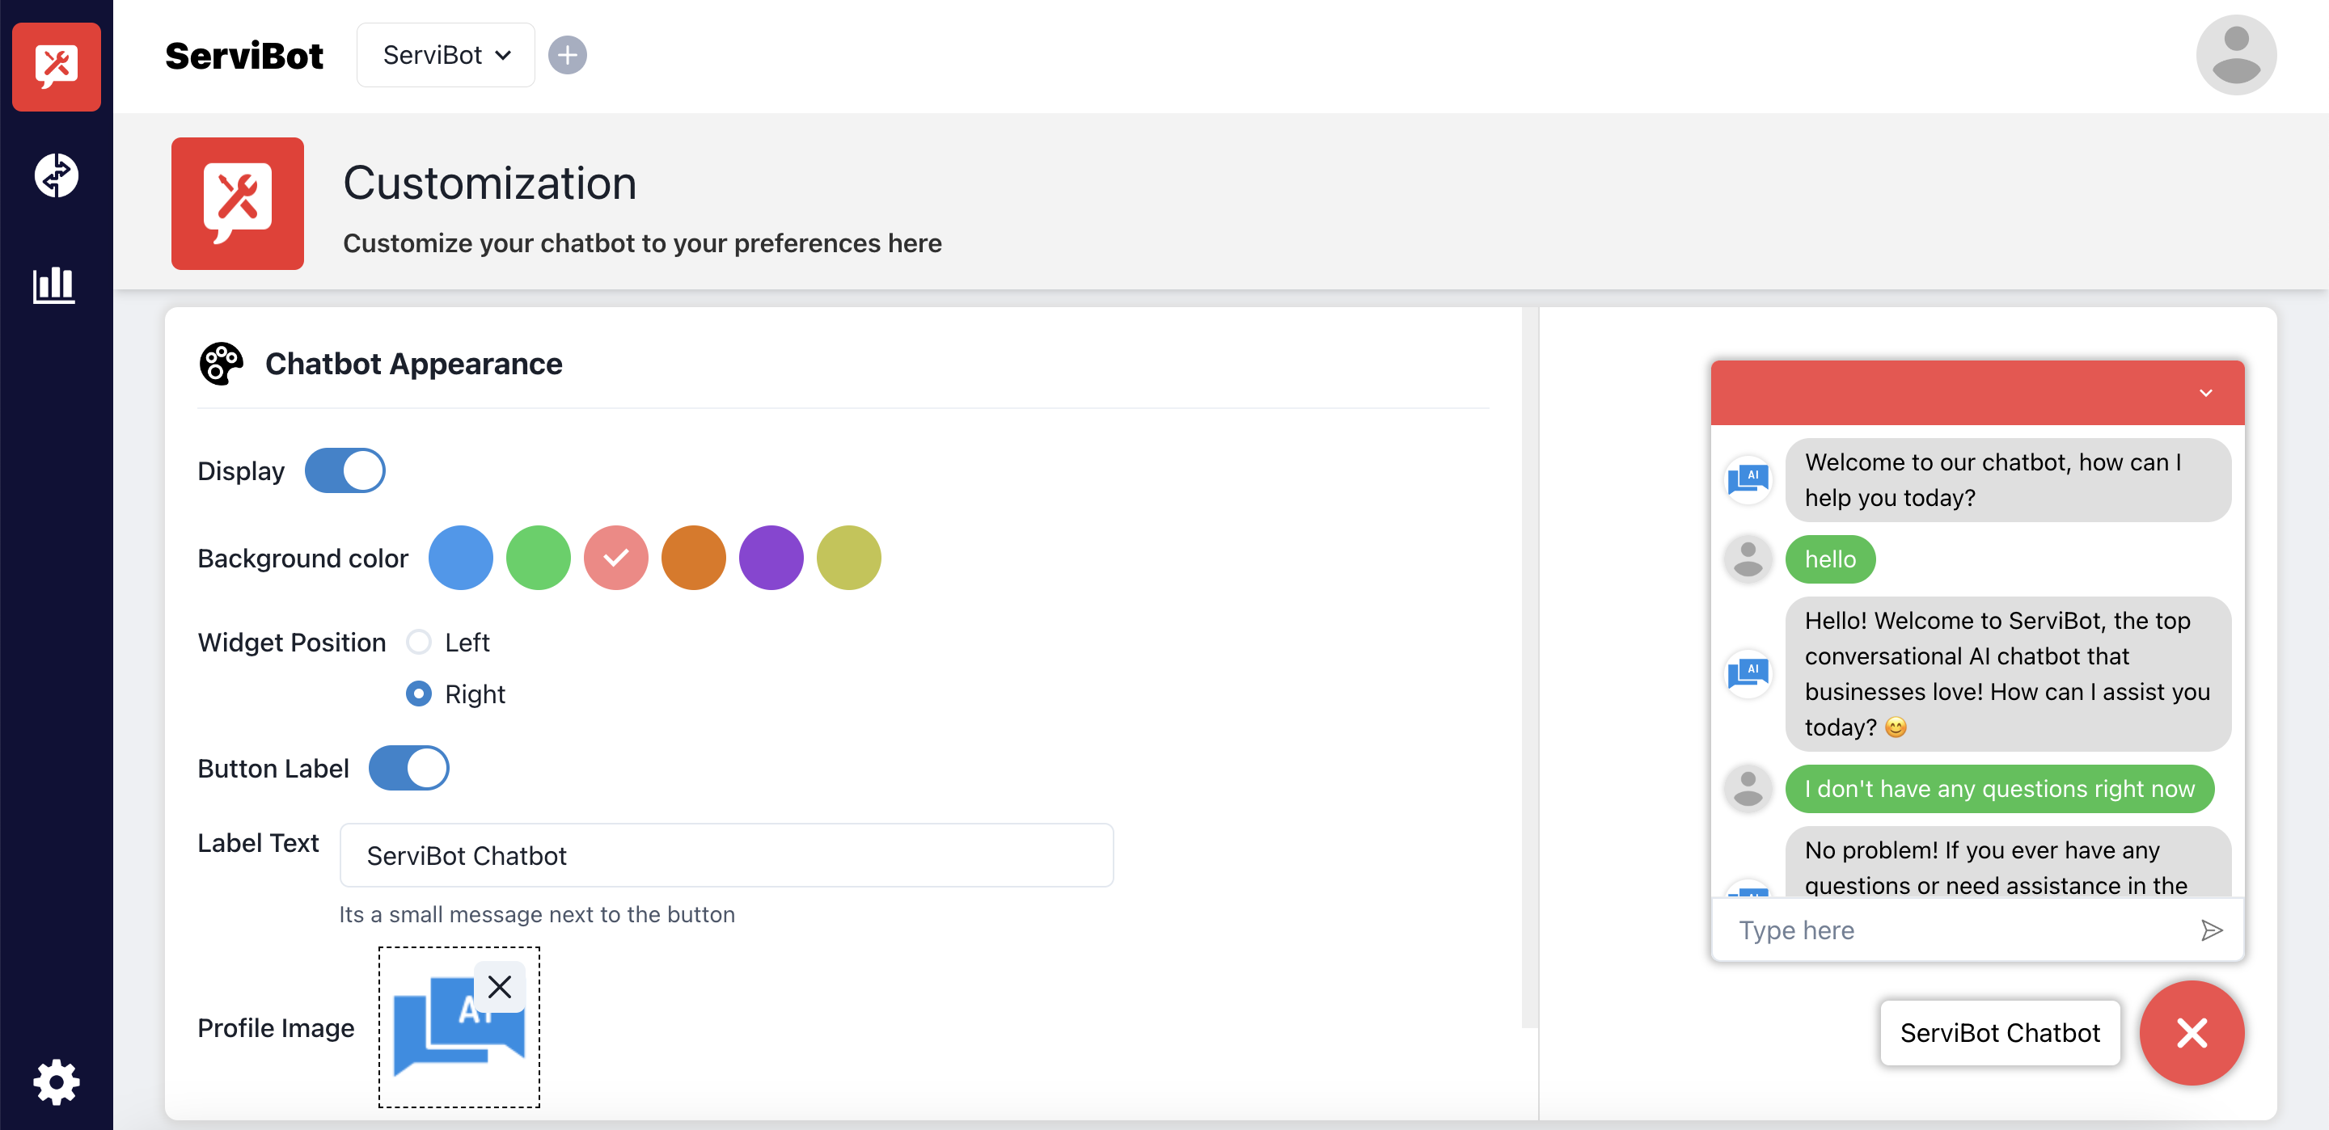Open the ServiBot chatbot dropdown
Image resolution: width=2329 pixels, height=1130 pixels.
pos(446,55)
